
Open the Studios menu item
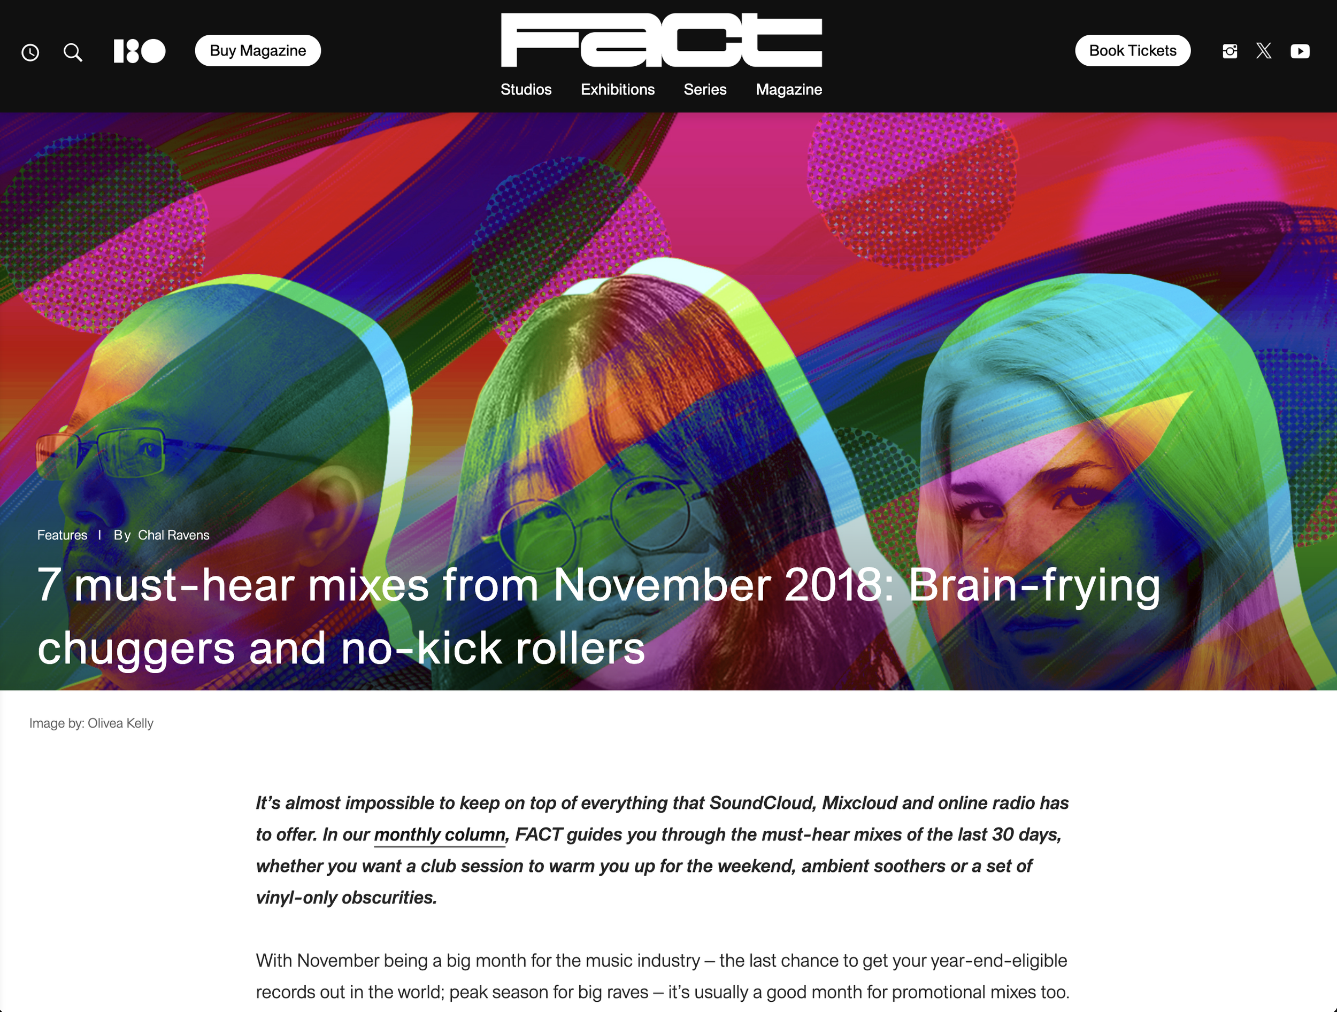(526, 89)
